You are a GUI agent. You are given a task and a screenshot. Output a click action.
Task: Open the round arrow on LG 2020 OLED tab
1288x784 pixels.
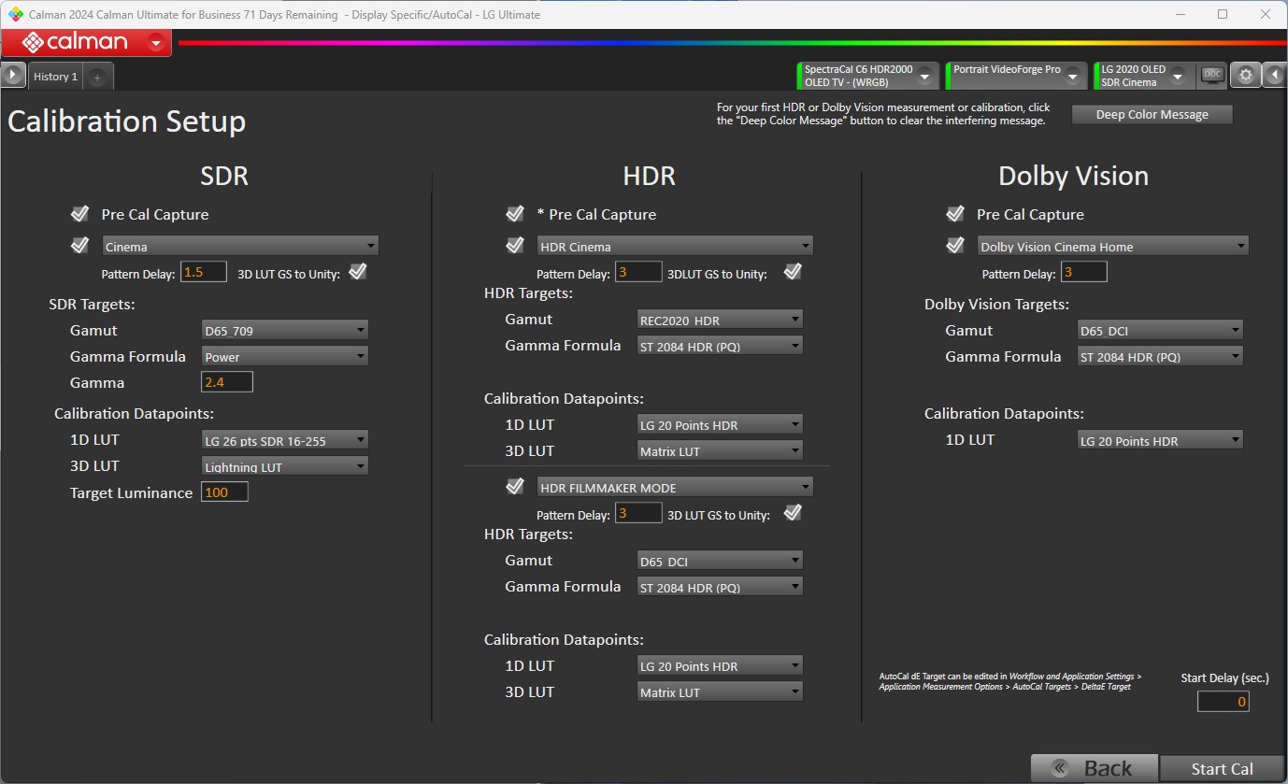(1178, 76)
